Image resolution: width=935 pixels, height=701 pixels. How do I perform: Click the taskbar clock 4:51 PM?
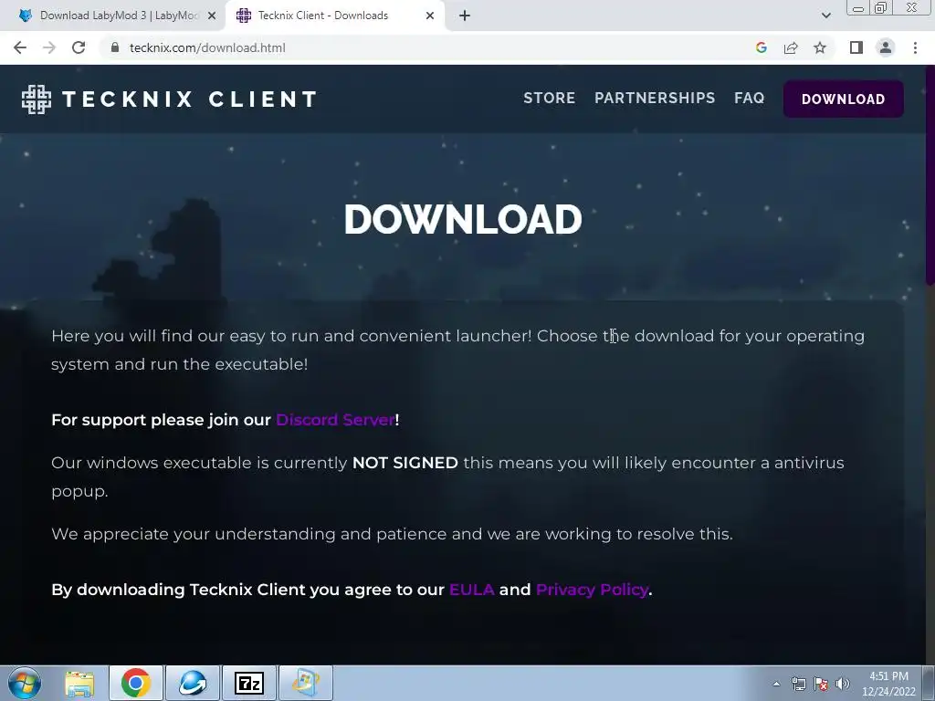click(x=888, y=683)
